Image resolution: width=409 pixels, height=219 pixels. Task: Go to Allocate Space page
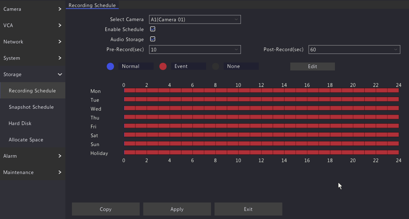pyautogui.click(x=26, y=140)
